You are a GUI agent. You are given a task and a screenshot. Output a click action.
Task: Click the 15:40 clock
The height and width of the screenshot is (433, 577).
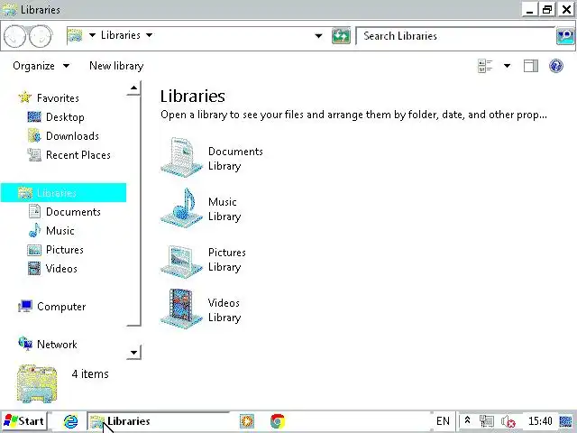click(540, 421)
